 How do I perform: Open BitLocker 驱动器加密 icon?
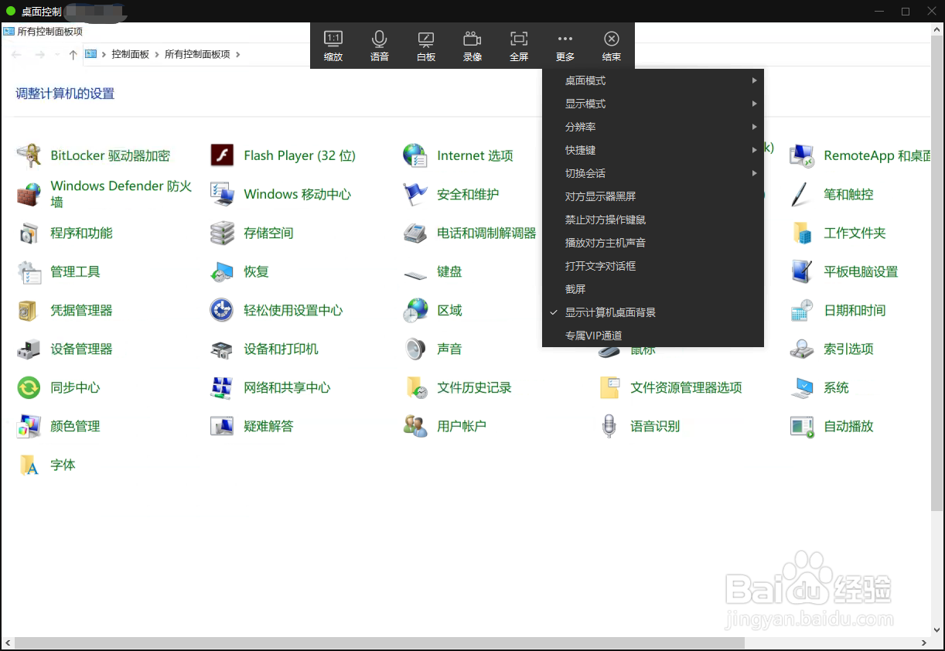(29, 155)
